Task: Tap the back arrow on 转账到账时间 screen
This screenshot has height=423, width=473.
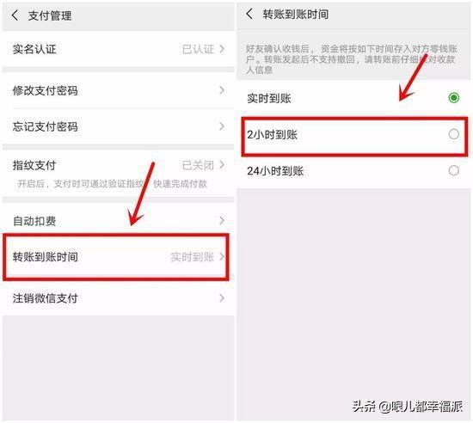Action: pyautogui.click(x=249, y=14)
